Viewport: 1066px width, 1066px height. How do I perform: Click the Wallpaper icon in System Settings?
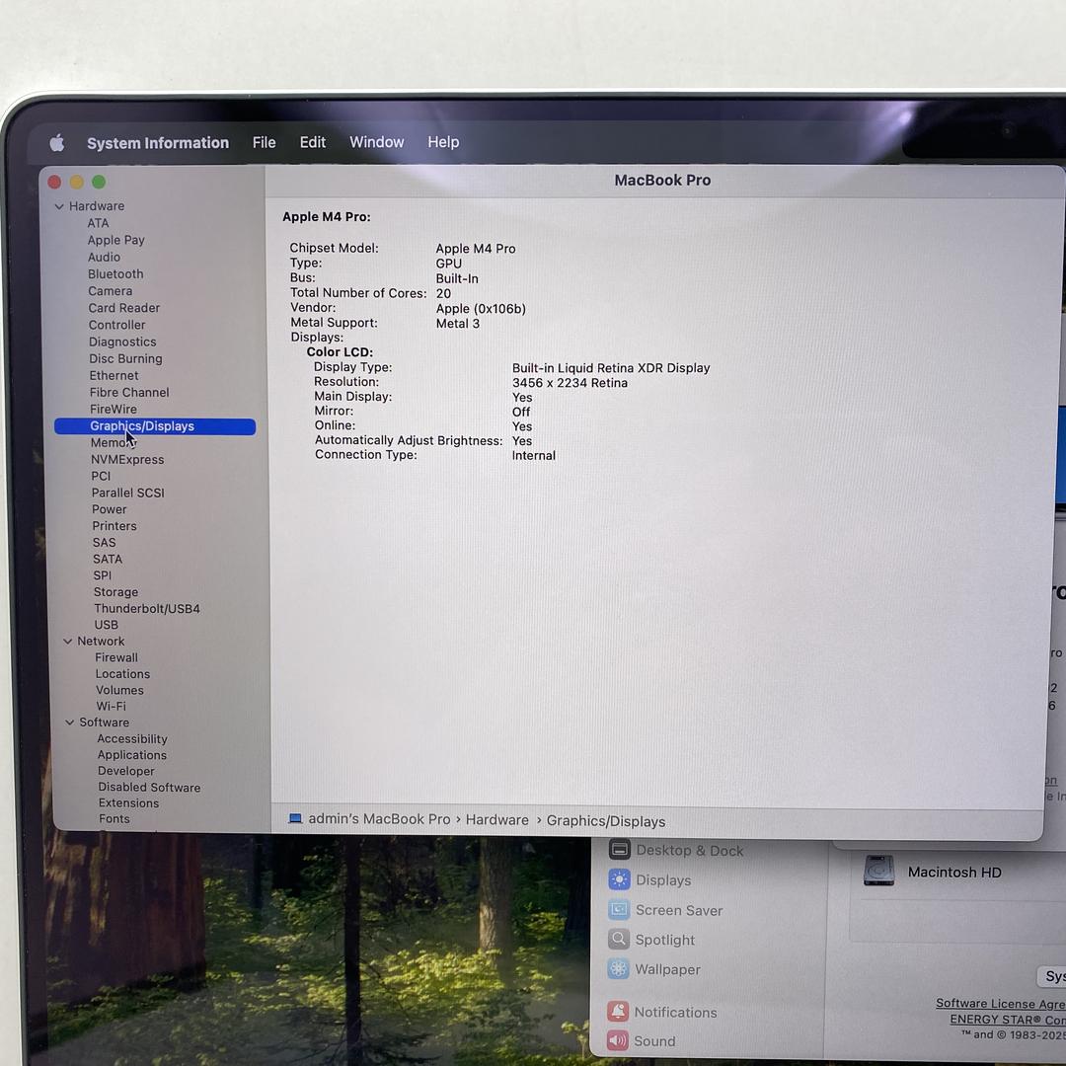619,969
